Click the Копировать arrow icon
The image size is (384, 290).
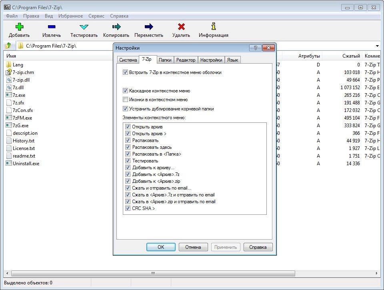[x=116, y=26]
